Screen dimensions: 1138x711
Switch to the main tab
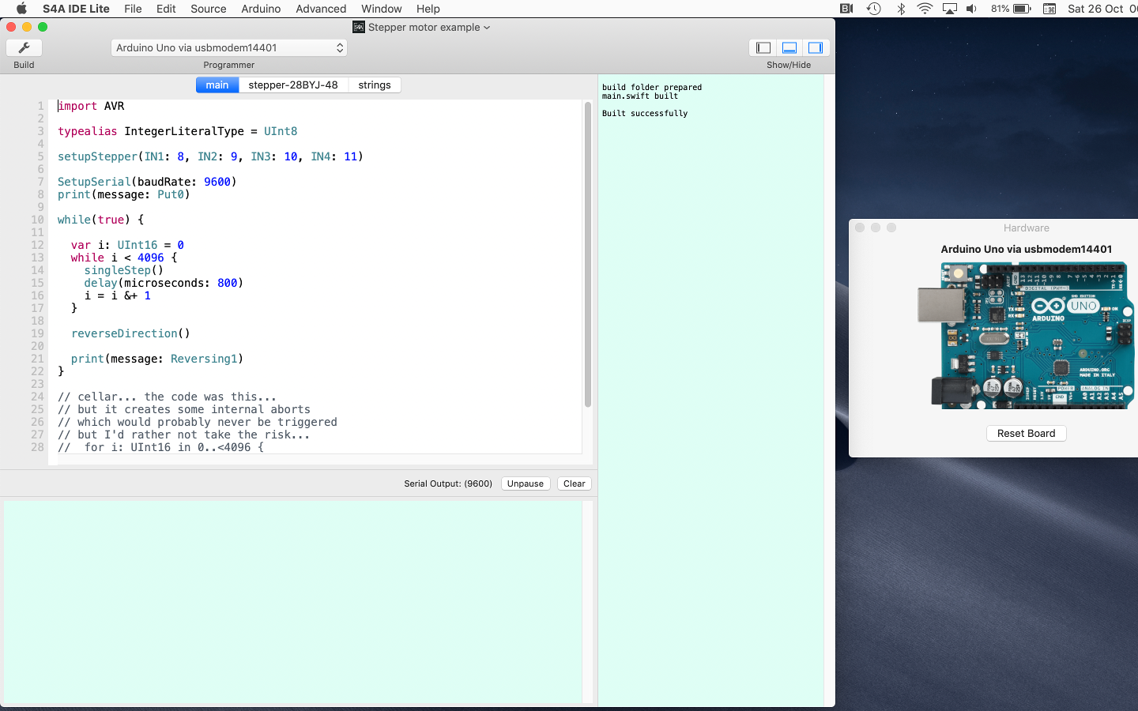[217, 85]
